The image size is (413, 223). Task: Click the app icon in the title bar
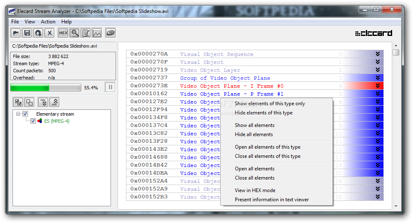pyautogui.click(x=12, y=11)
